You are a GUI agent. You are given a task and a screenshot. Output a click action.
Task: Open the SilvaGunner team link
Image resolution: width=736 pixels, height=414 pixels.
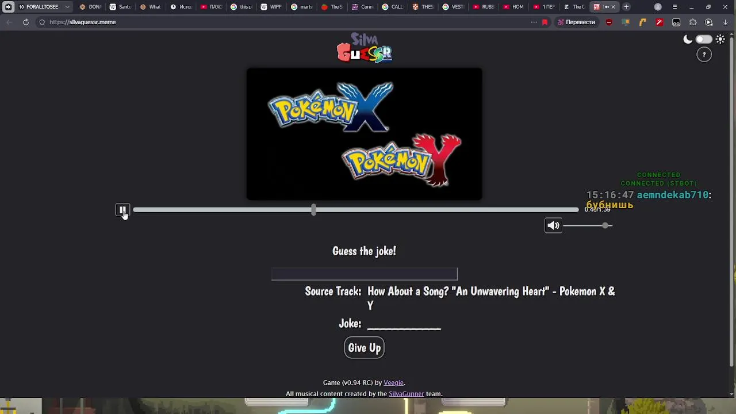[x=406, y=394]
